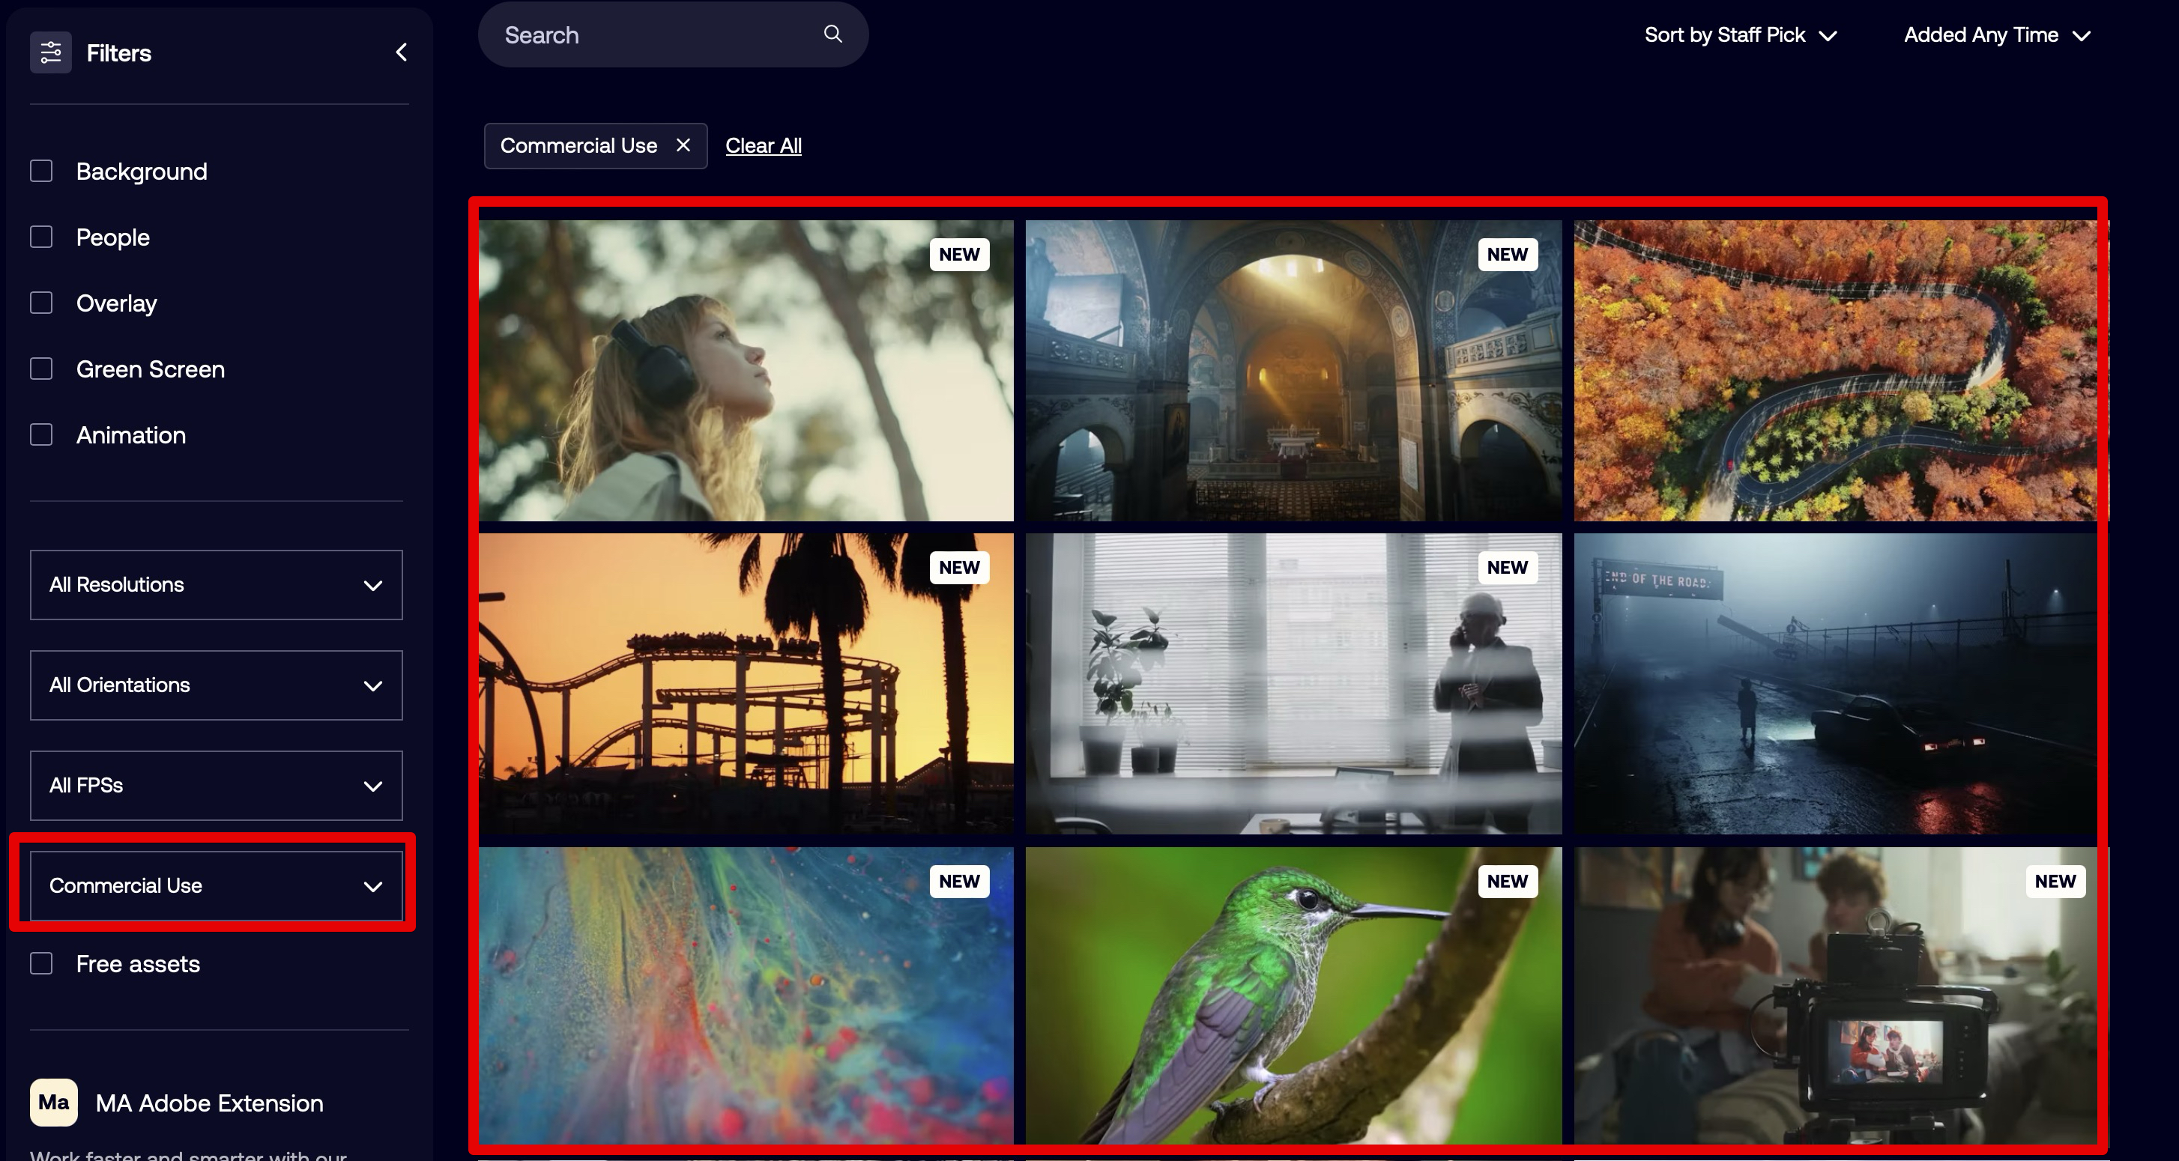
Task: Open the All FPSs dropdown
Action: (216, 785)
